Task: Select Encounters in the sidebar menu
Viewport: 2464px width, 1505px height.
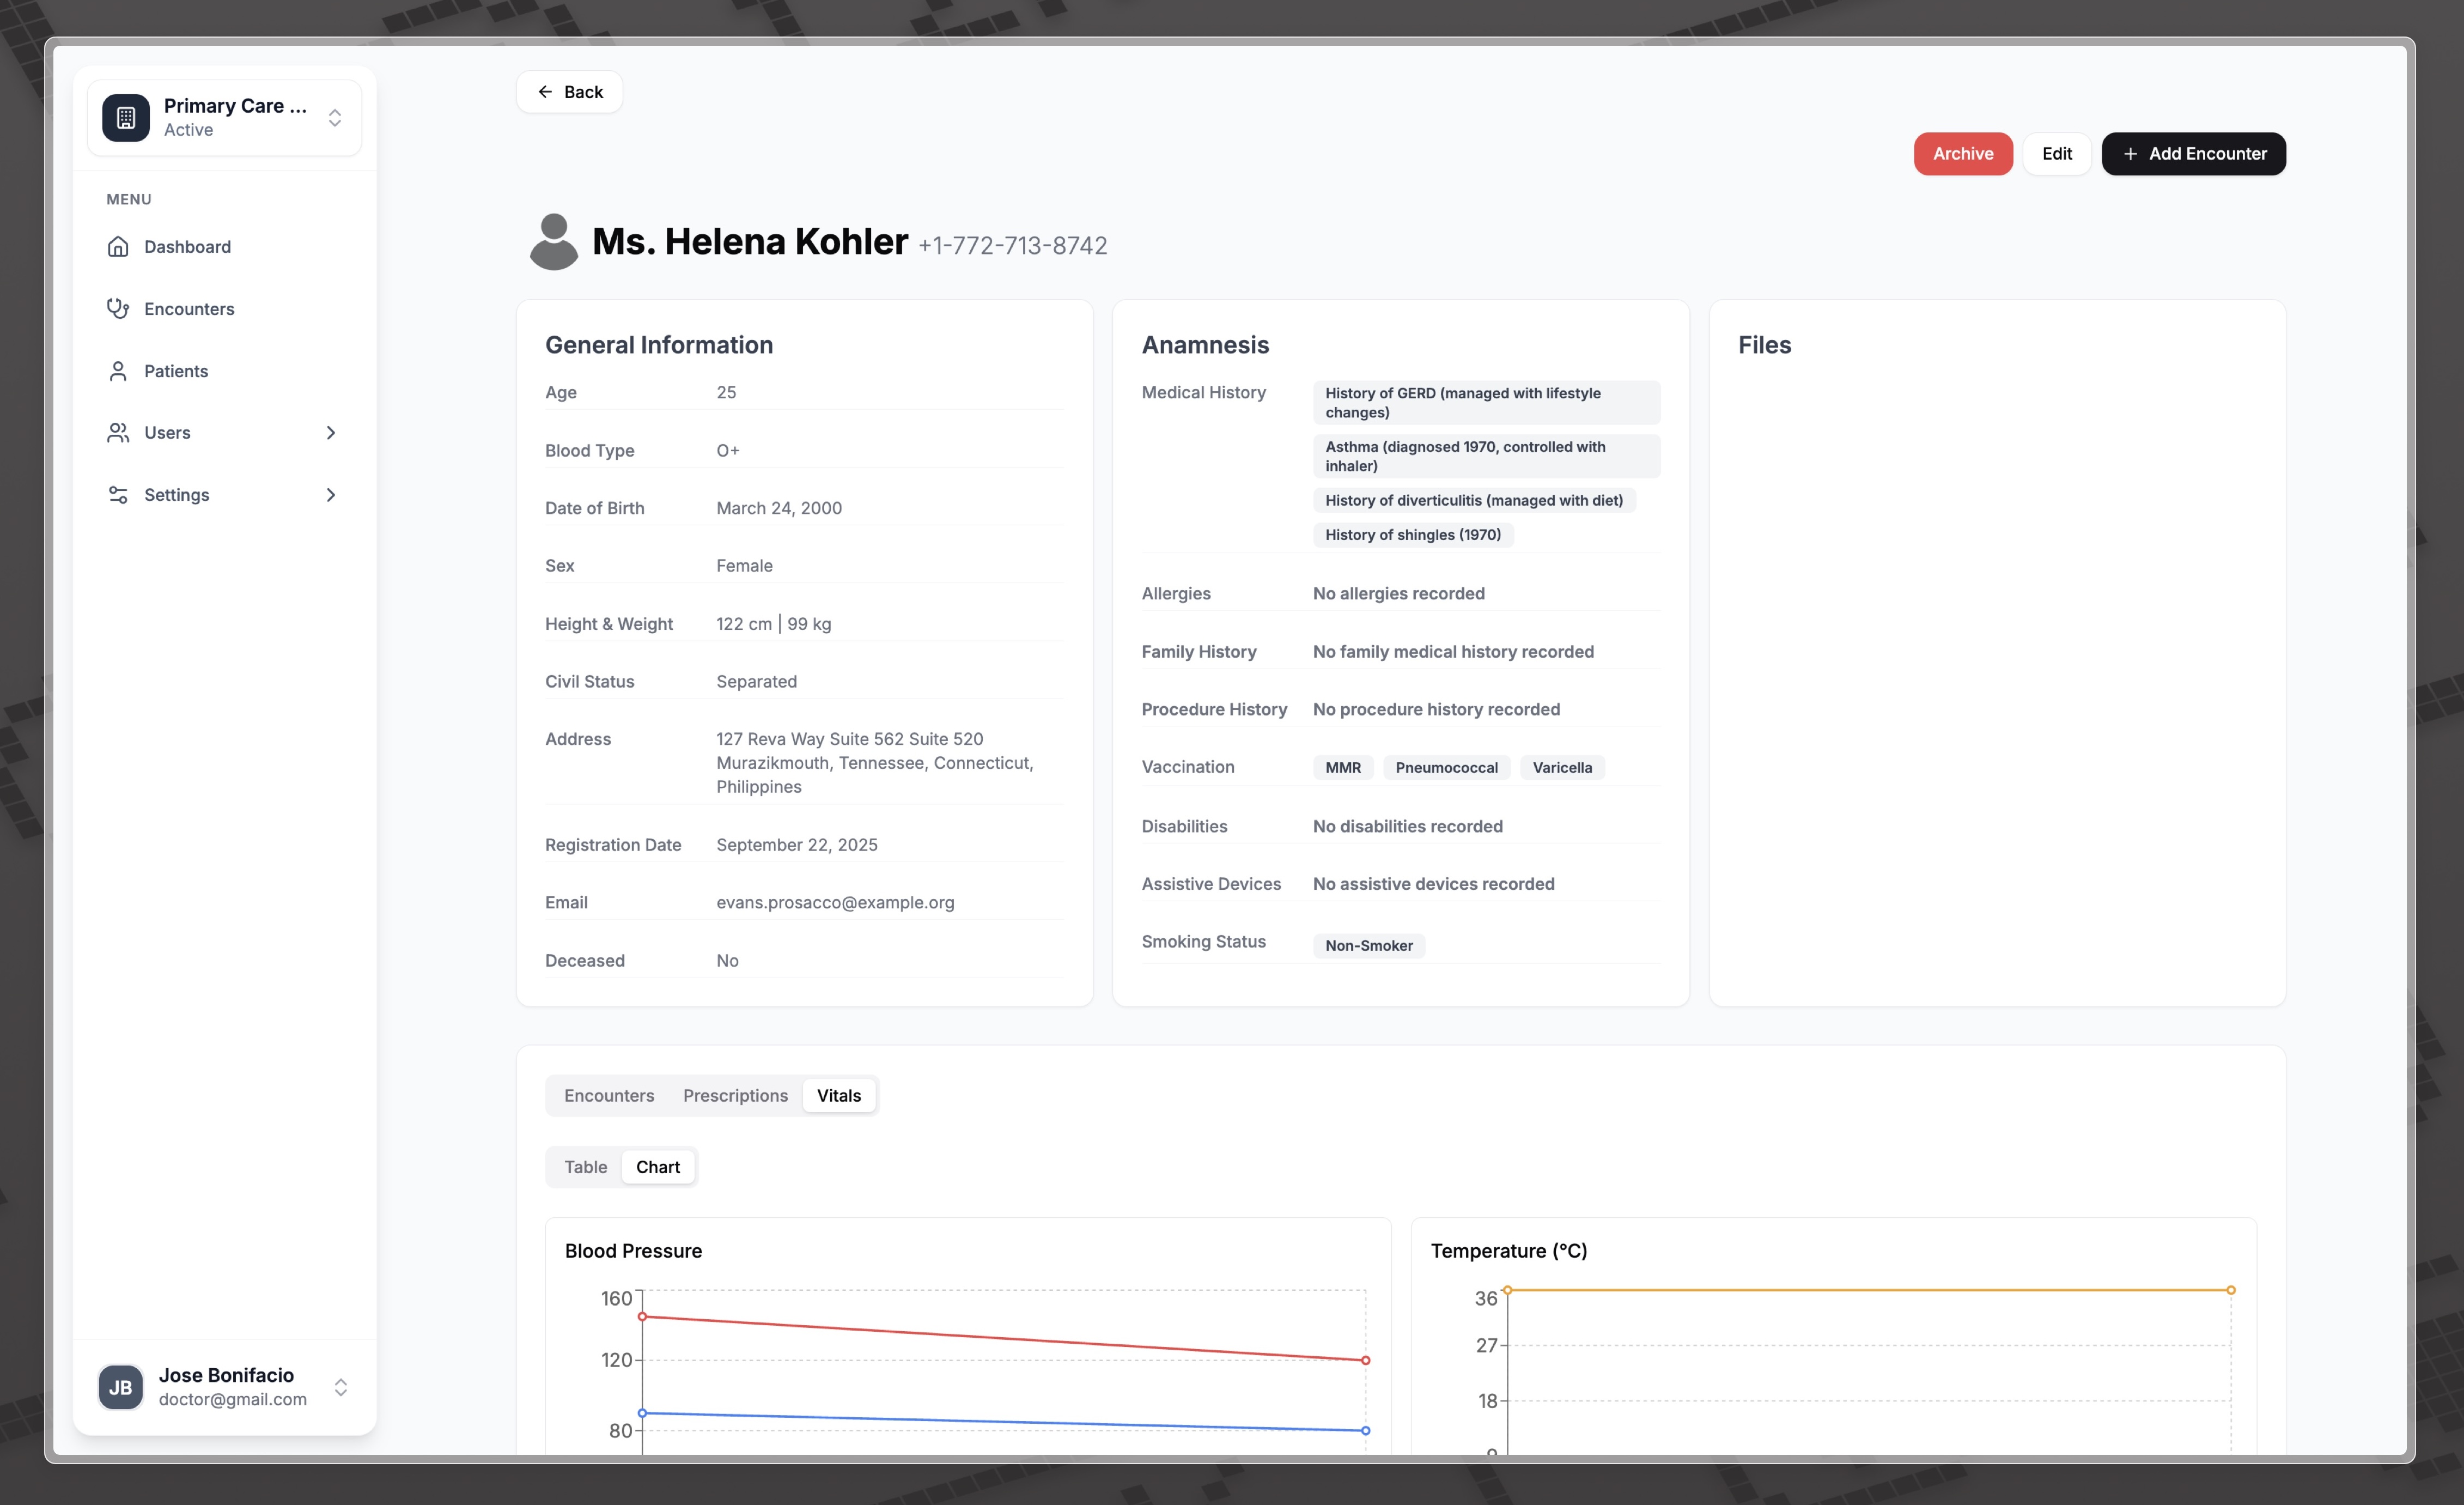Action: [x=190, y=308]
